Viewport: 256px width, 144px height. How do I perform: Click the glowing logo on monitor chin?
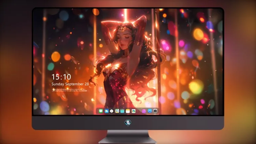128,123
